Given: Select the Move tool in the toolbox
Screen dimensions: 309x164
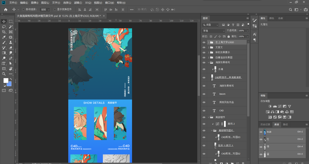Looking at the screenshot, I should point(4,21).
